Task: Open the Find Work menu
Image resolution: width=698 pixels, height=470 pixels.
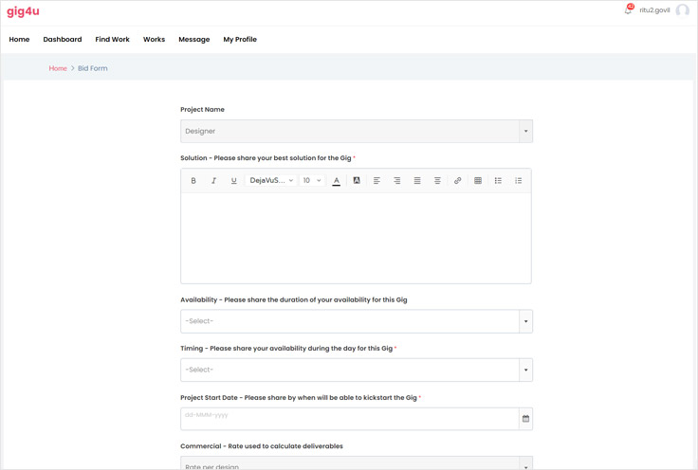Action: [x=112, y=40]
